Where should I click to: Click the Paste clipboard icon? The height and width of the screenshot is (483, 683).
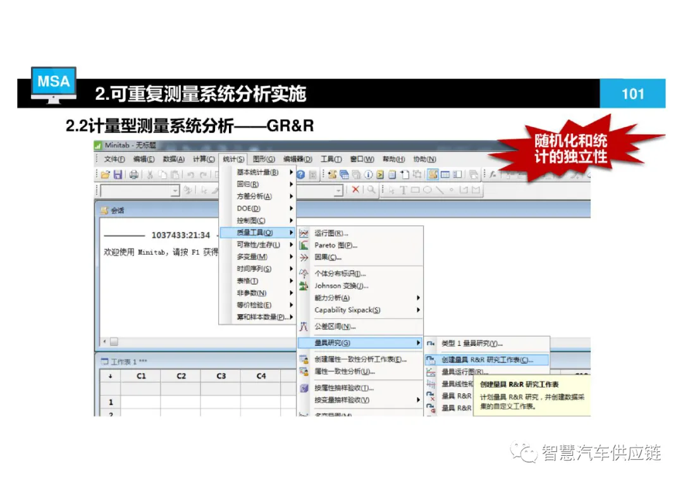pos(175,174)
